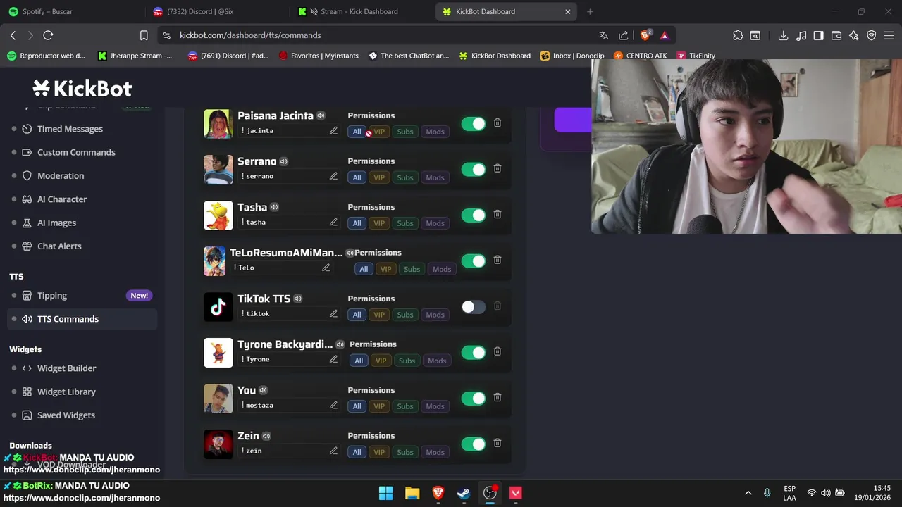Play Tasha voice preview speaker icon
This screenshot has width=902, height=507.
click(274, 207)
